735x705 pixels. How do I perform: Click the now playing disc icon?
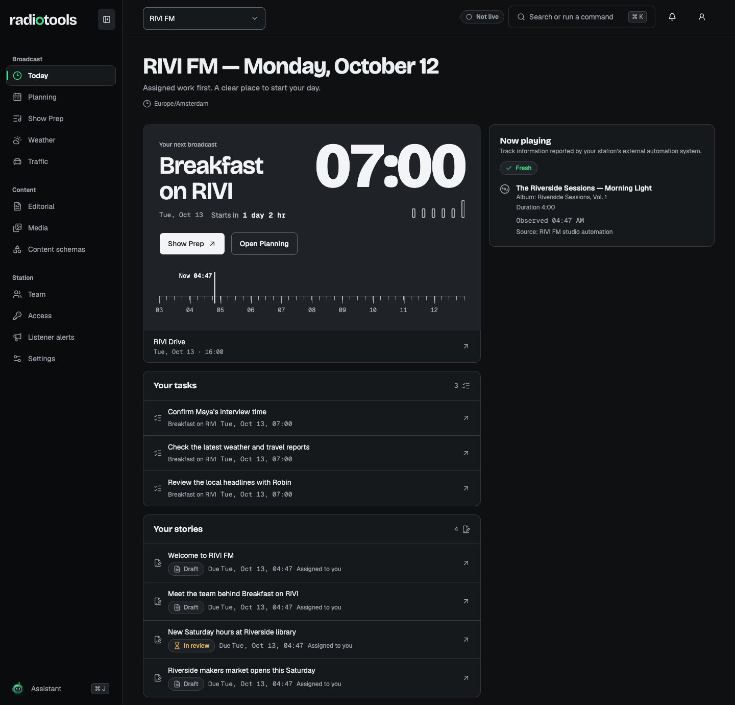click(x=505, y=189)
